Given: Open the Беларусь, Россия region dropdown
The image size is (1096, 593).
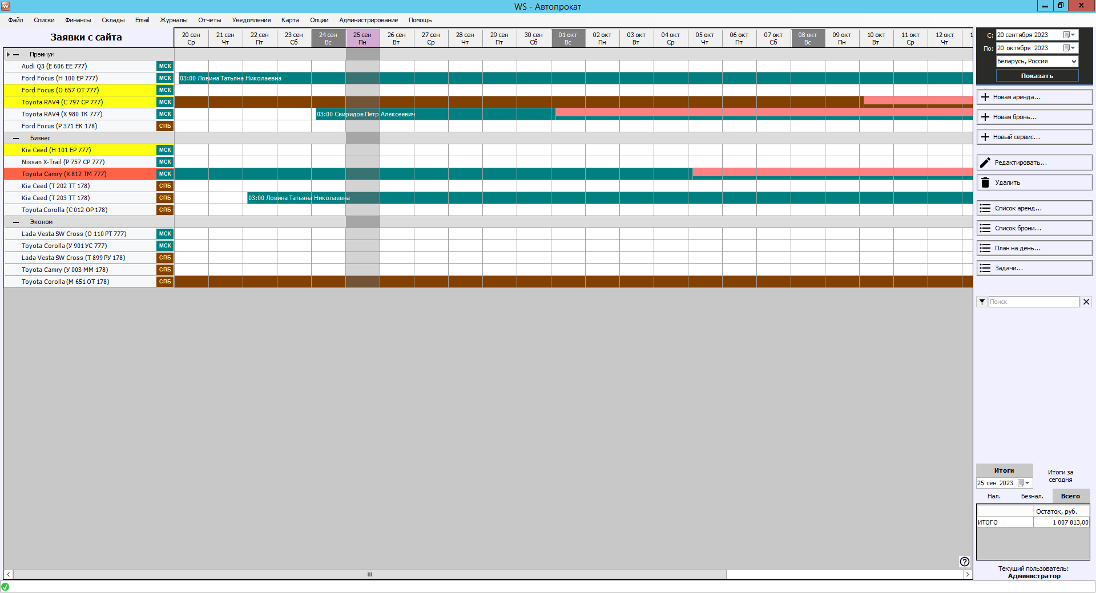Looking at the screenshot, I should (x=1074, y=62).
